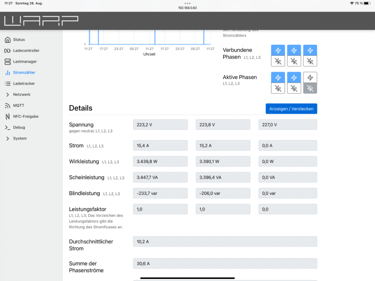Click the Stromzähler bar chart icon
Image resolution: width=375 pixels, height=281 pixels.
coord(7,73)
